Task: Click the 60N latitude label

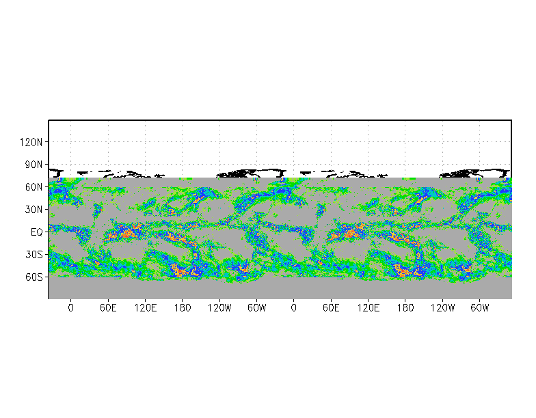Action: [x=34, y=187]
